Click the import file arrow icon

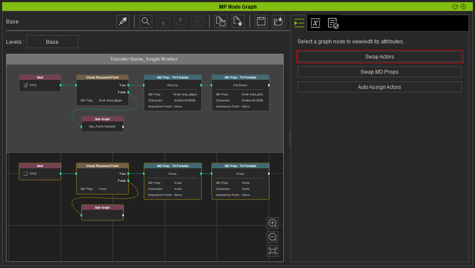click(x=238, y=22)
